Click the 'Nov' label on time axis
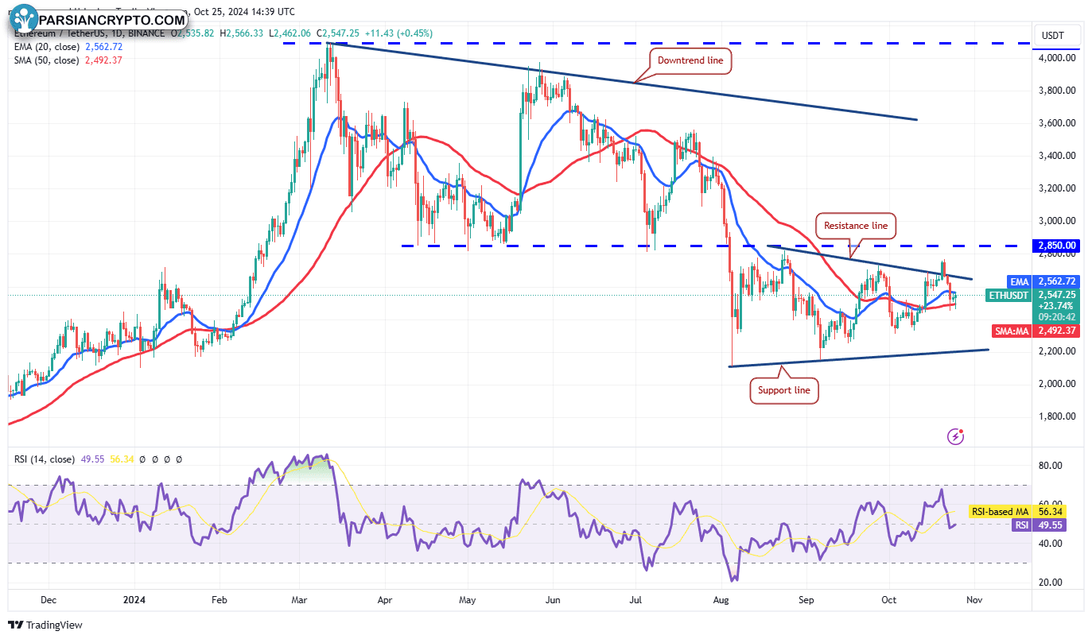 975,601
